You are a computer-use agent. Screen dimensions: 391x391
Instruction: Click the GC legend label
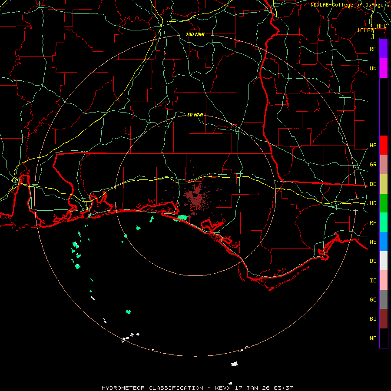click(x=373, y=299)
